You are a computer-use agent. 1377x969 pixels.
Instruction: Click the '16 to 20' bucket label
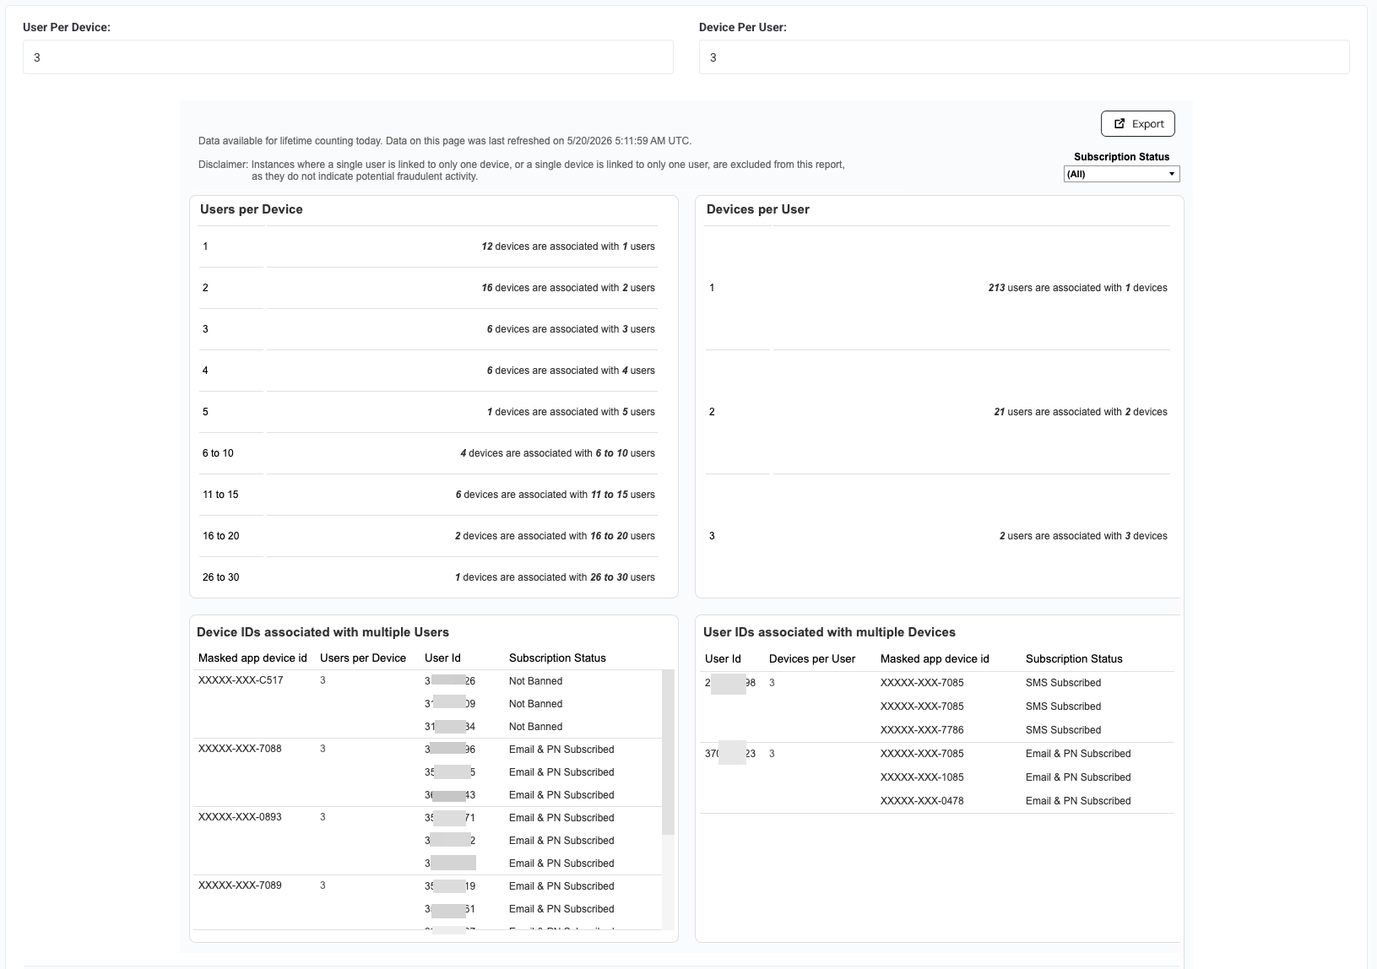tap(220, 536)
